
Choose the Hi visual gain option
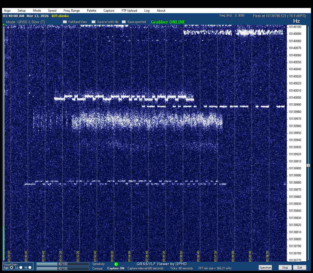click(30, 268)
